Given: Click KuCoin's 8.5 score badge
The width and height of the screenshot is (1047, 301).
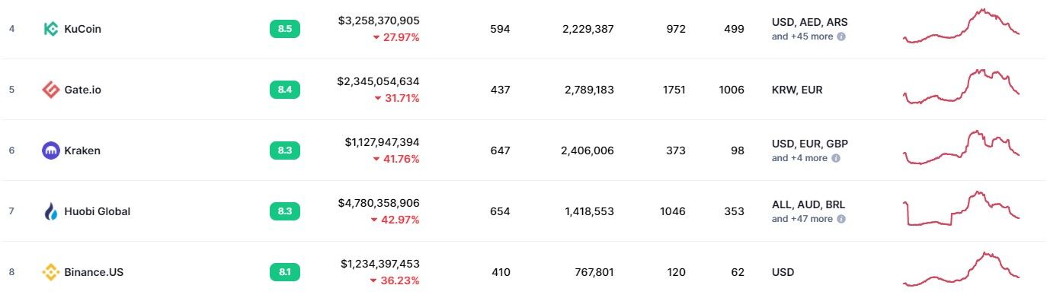Looking at the screenshot, I should pos(285,29).
